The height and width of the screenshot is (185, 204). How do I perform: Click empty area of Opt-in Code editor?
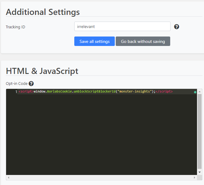(101, 134)
